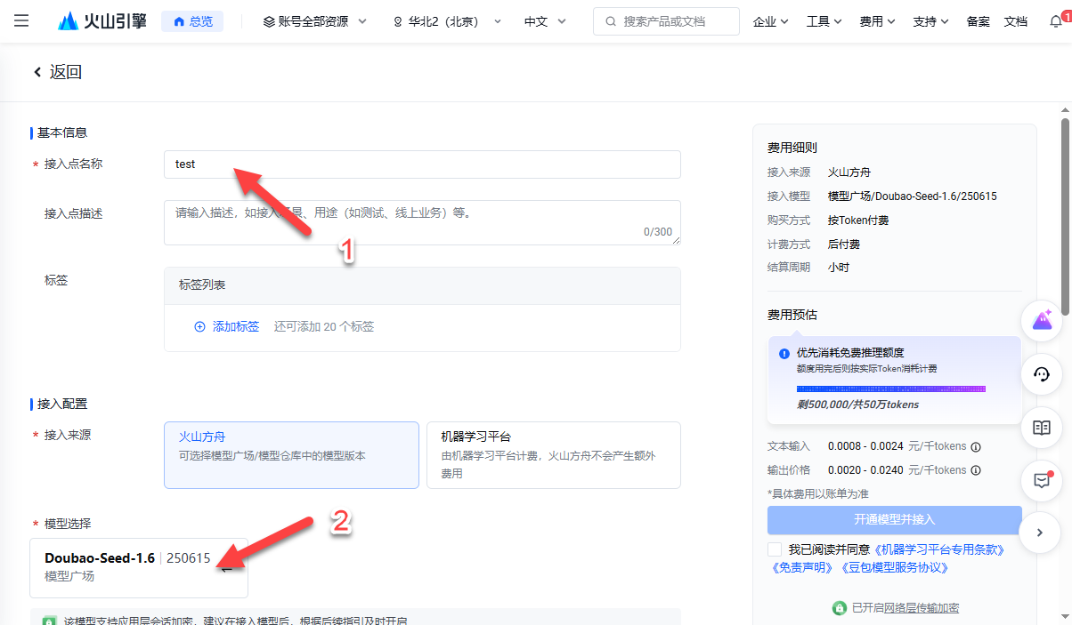
Task: Open the 中文 language dropdown
Action: coord(543,20)
